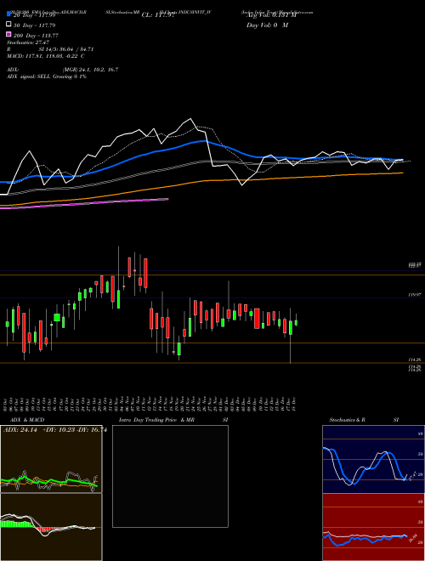Click the 'ADX signal: SELL' text
The image size is (425, 561).
click(x=29, y=76)
